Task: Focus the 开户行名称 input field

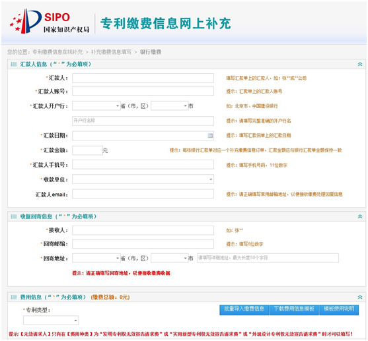Action: (x=143, y=121)
